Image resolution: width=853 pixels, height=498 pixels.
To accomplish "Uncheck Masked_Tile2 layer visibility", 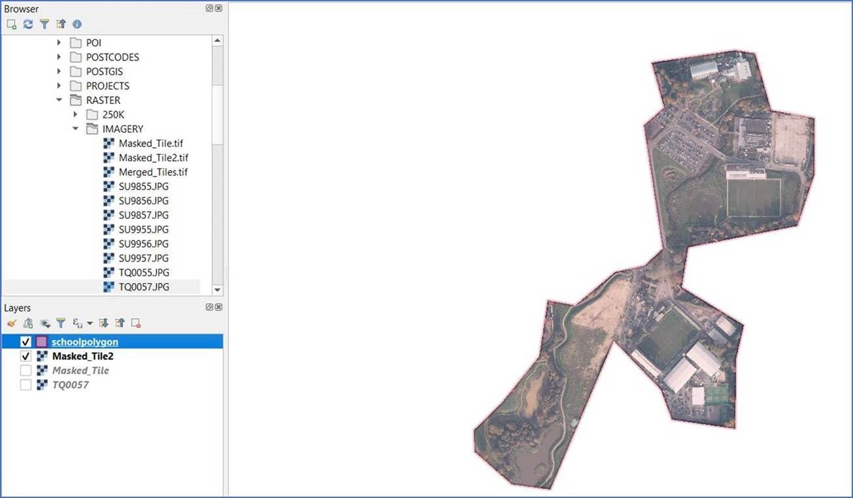I will [26, 356].
